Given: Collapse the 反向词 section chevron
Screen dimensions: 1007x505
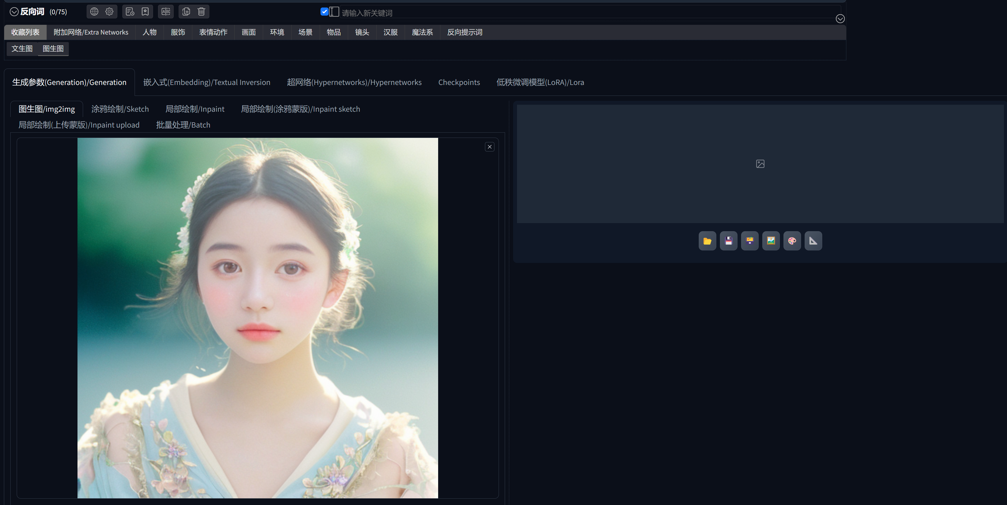Looking at the screenshot, I should coord(14,12).
